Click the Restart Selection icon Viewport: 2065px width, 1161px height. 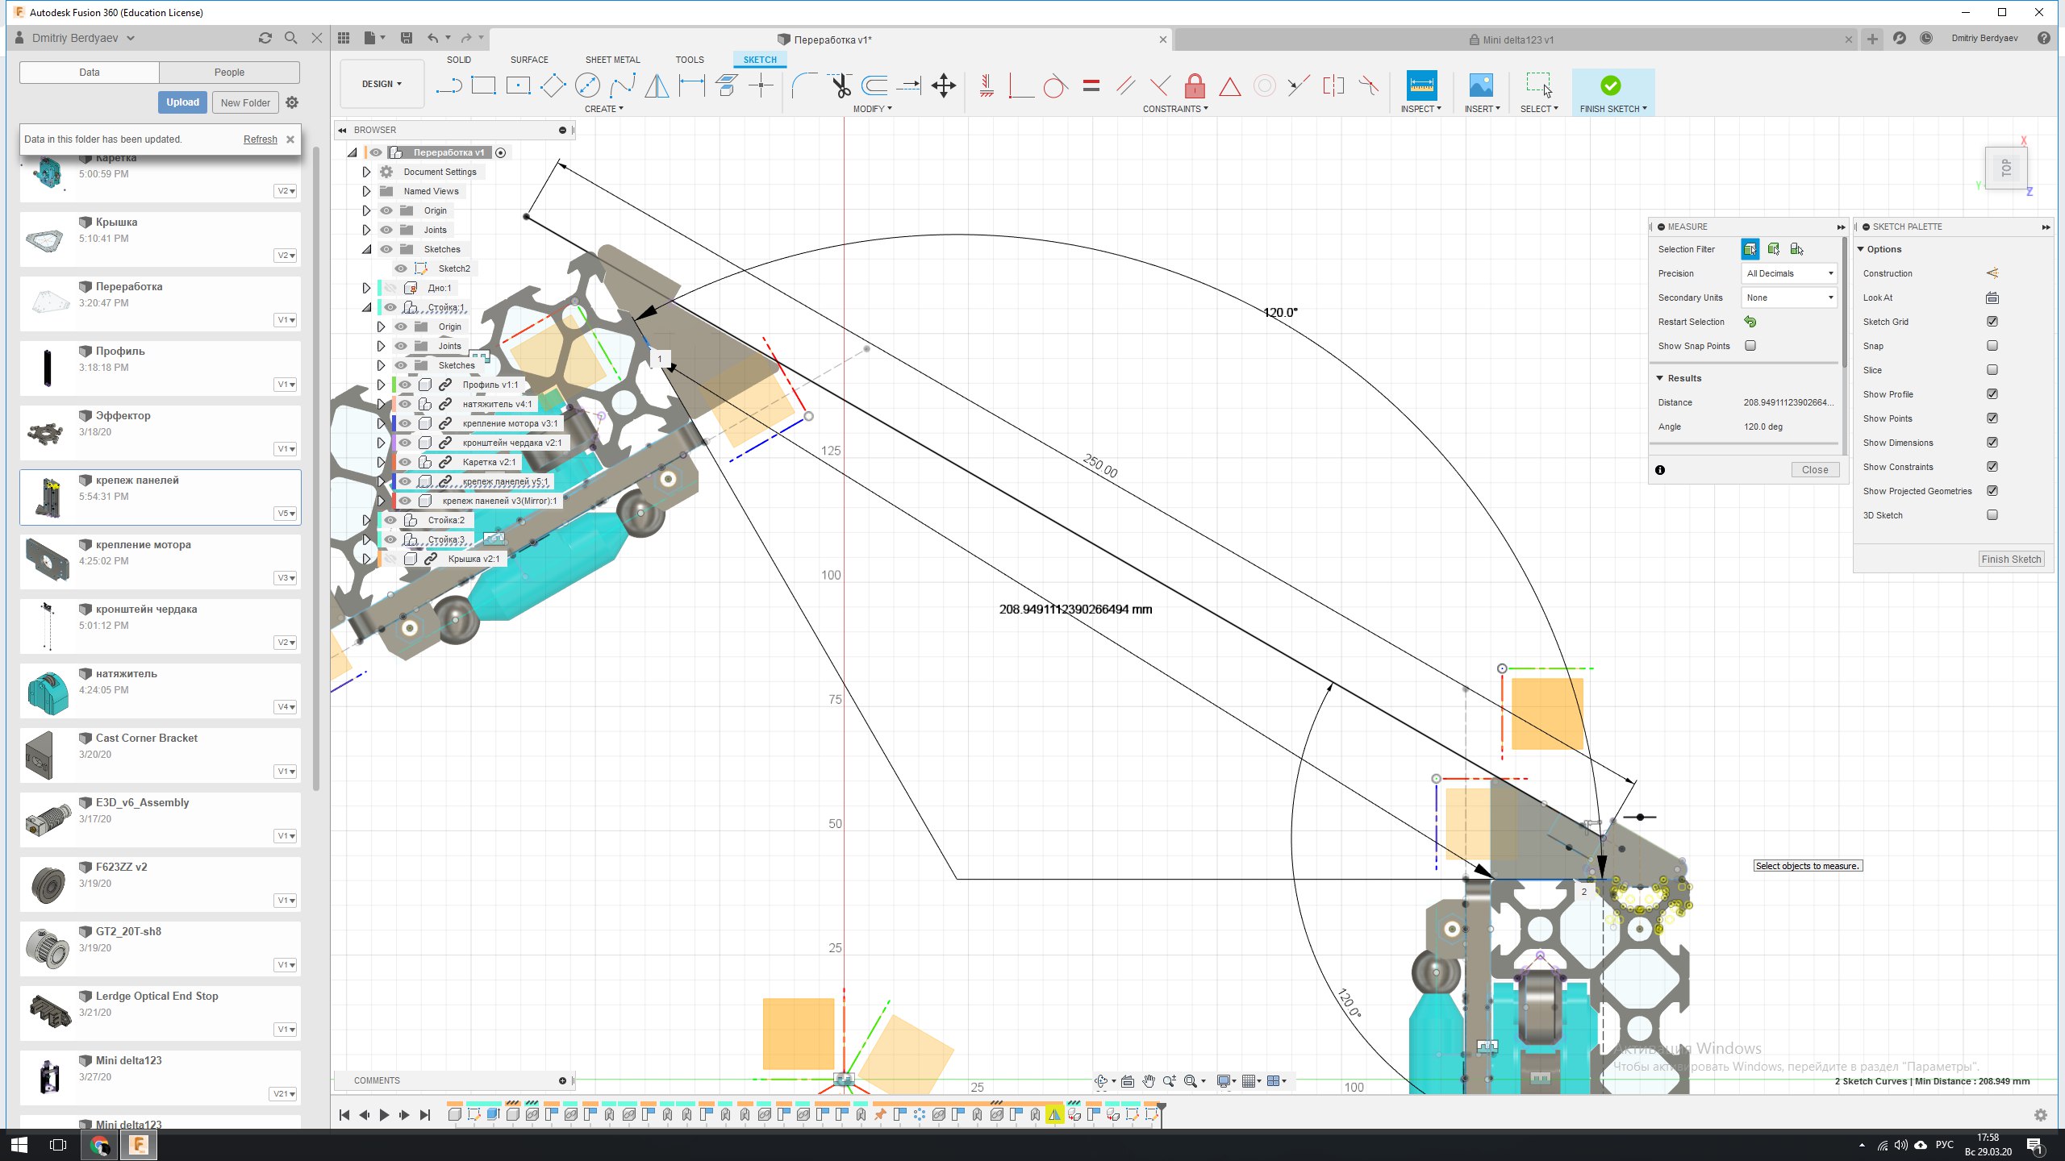coord(1750,322)
